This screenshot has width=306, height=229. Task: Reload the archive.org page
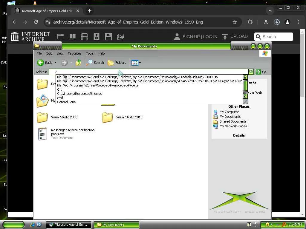(x=36, y=22)
